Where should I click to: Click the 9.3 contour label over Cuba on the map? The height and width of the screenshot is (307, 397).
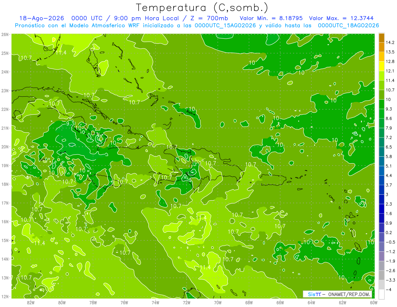pos(70,123)
